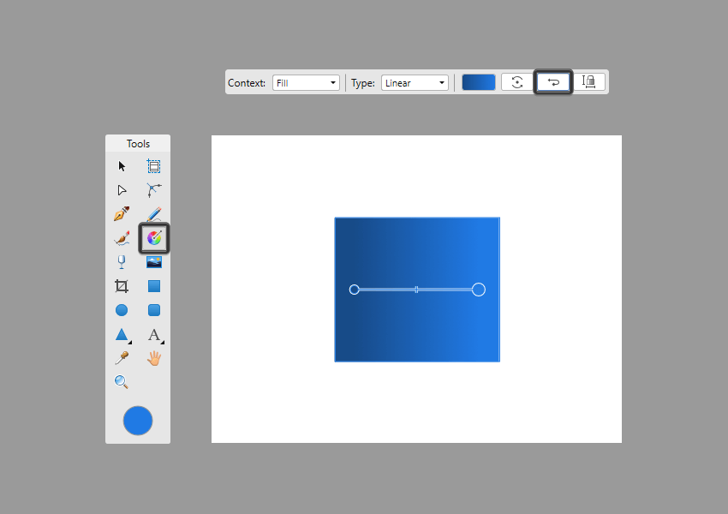Choose the Place Image tool
Image resolution: width=728 pixels, height=514 pixels.
point(153,262)
